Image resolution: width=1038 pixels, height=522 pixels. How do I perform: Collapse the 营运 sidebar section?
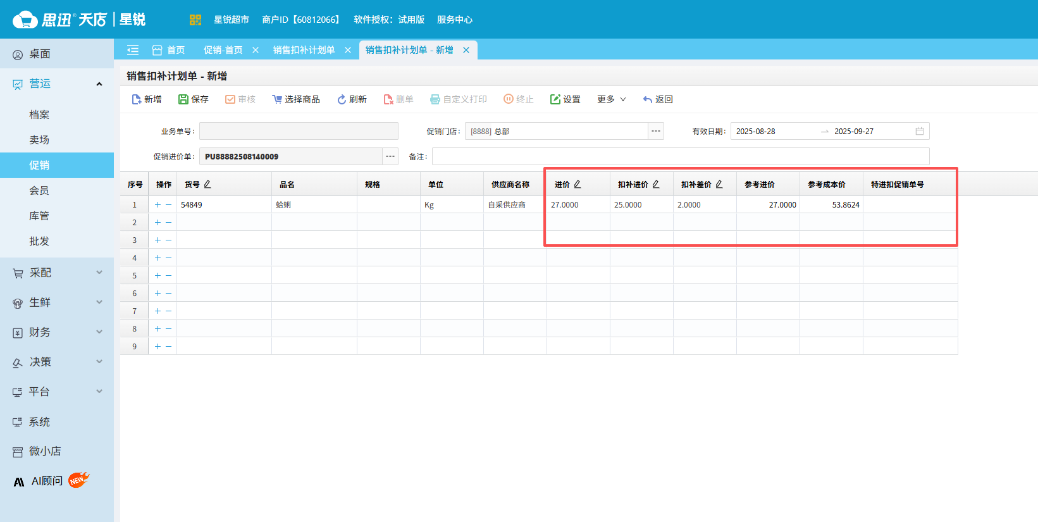(99, 84)
